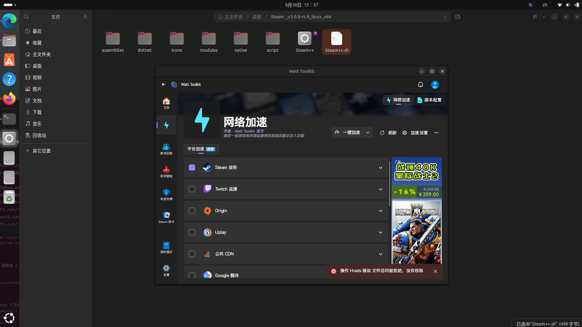Open the modules folder
The image size is (582, 327).
(x=209, y=42)
